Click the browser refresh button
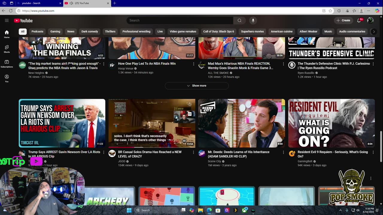The image size is (383, 215). [x=11, y=11]
